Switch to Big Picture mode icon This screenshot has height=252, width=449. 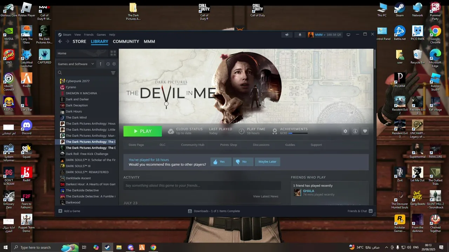click(348, 35)
